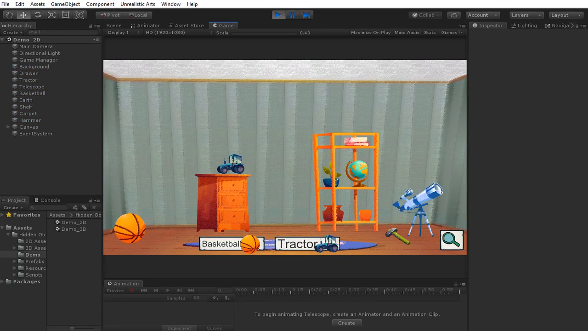
Task: Click the magnifying glass icon in game view
Action: point(452,240)
